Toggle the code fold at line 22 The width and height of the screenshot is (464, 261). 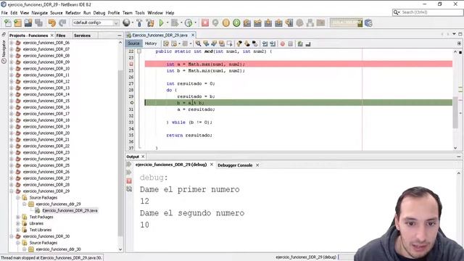138,51
